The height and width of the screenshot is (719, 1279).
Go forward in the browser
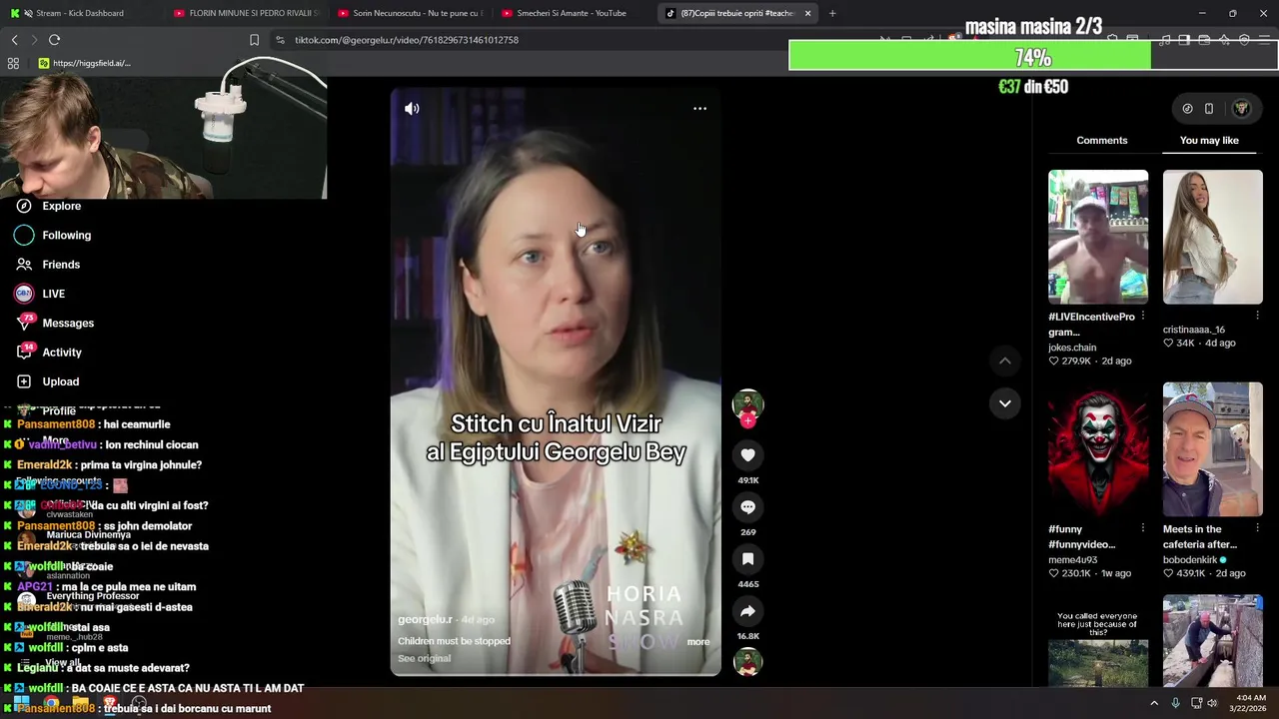(33, 40)
